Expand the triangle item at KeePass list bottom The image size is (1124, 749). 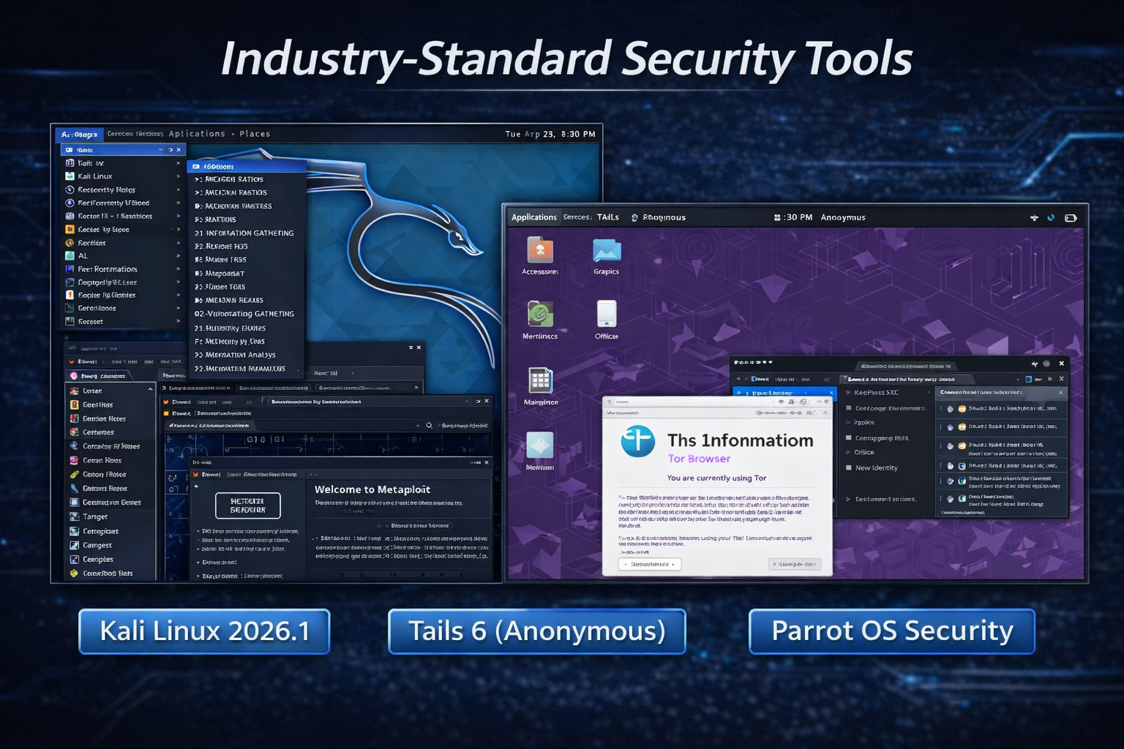coord(849,499)
